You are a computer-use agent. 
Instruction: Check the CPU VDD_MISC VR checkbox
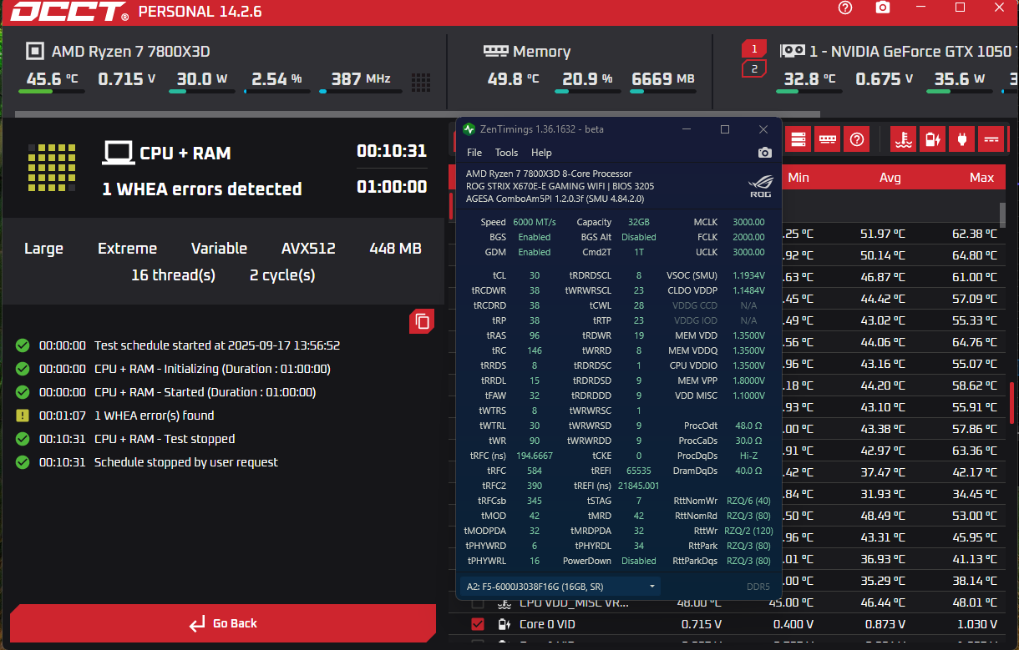(478, 602)
